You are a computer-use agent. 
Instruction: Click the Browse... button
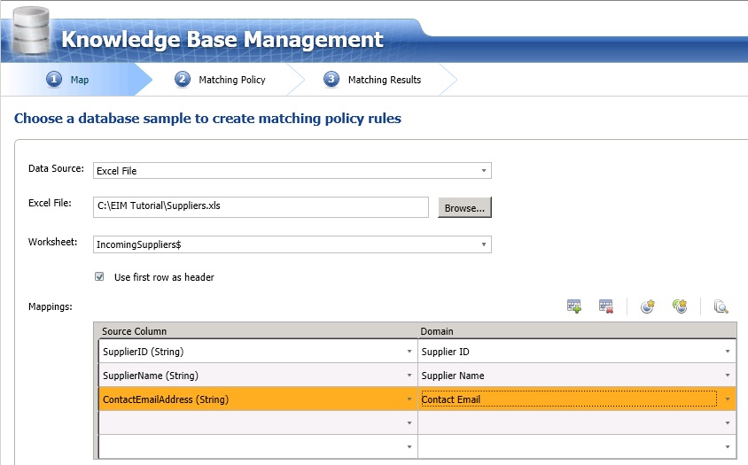pos(464,207)
